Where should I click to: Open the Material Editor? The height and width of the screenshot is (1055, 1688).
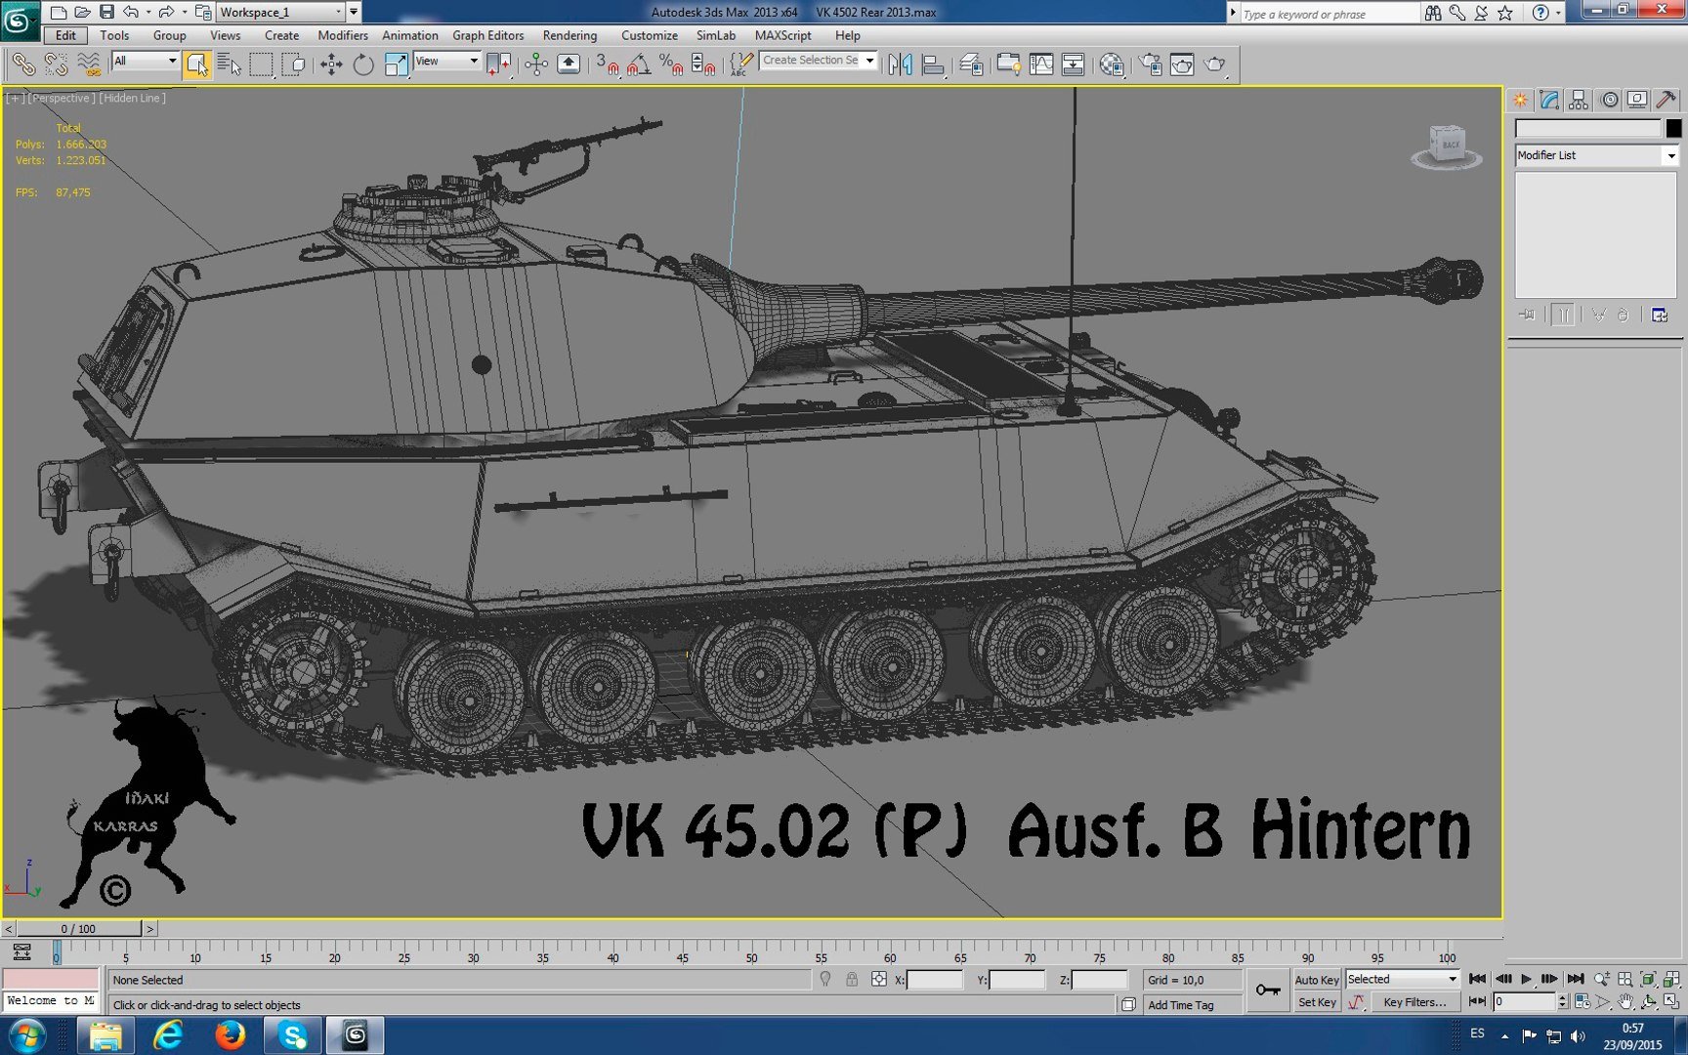coord(1112,65)
